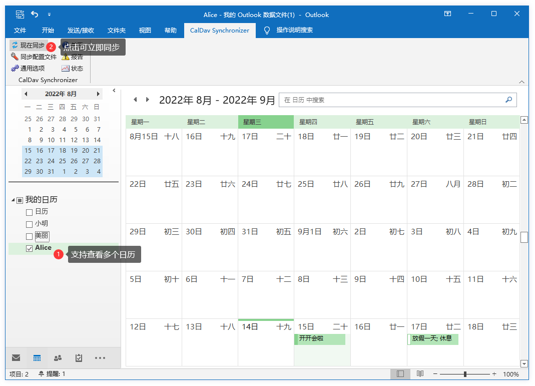Click 现在同步 to synchronize now
Viewport: 535px width, 386px height.
point(28,46)
